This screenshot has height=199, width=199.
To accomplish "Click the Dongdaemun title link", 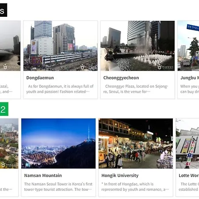I will [x=40, y=78].
